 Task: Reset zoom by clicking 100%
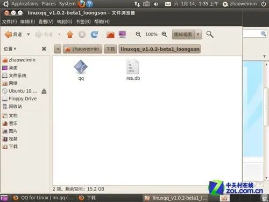pyautogui.click(x=151, y=34)
